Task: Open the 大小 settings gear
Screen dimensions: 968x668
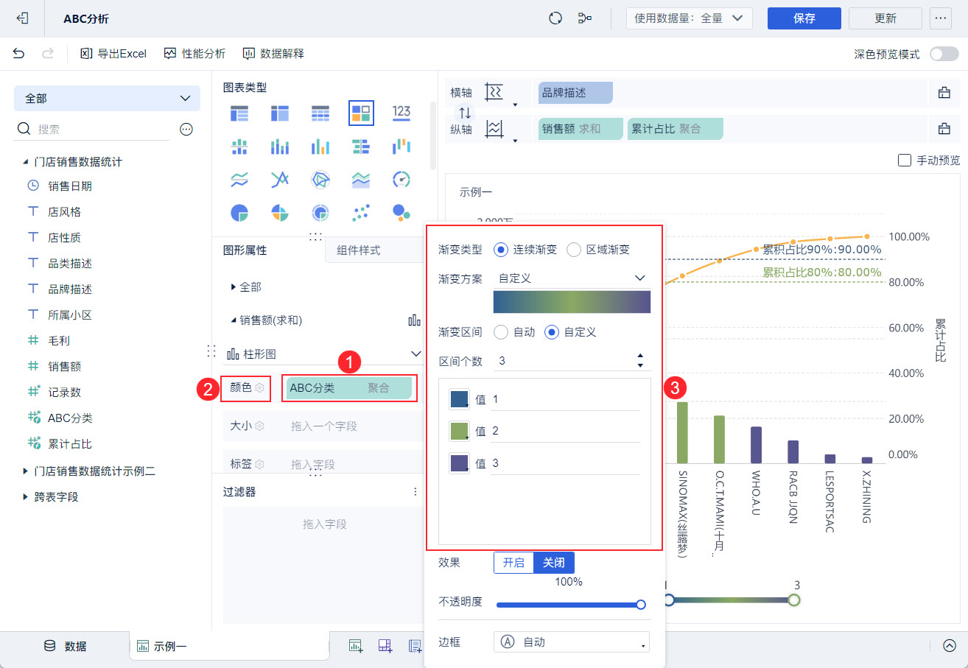Action: (259, 426)
